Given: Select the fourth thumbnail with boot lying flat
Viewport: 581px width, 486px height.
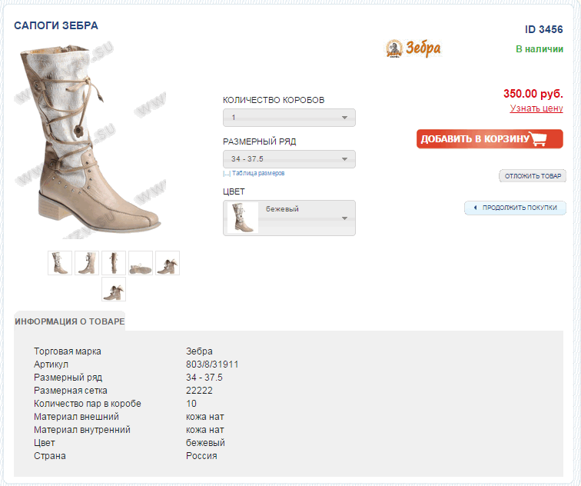Looking at the screenshot, I should 141,263.
